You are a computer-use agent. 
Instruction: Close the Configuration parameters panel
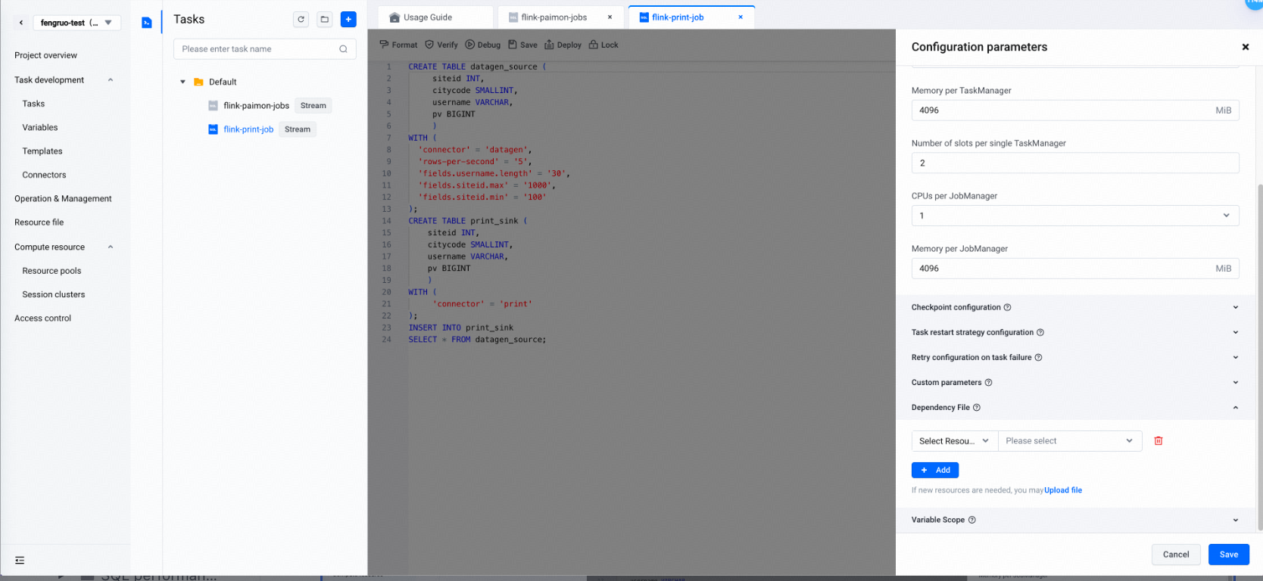(x=1245, y=47)
